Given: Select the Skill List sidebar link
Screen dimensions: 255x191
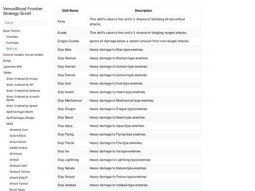Looking at the screenshot, I should [11, 49].
